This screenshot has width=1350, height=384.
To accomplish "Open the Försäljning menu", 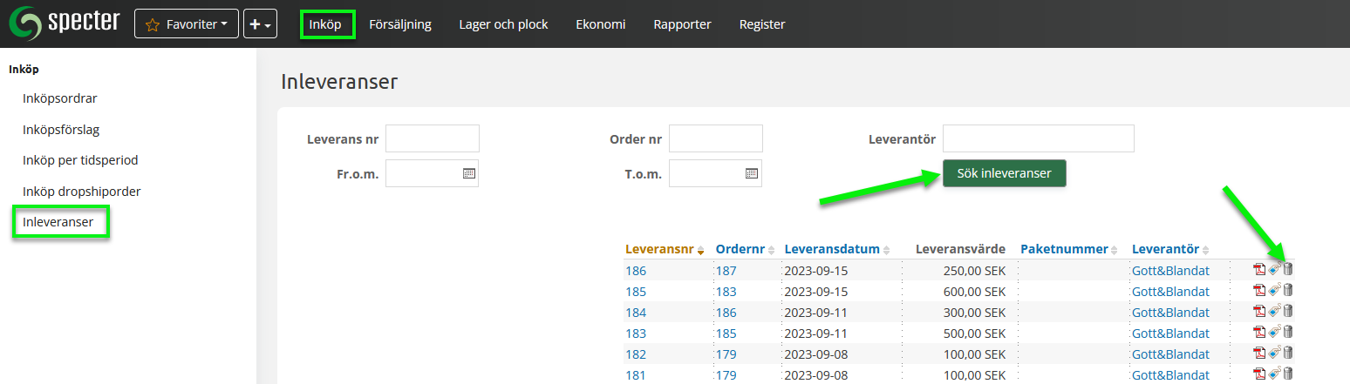I will [400, 24].
